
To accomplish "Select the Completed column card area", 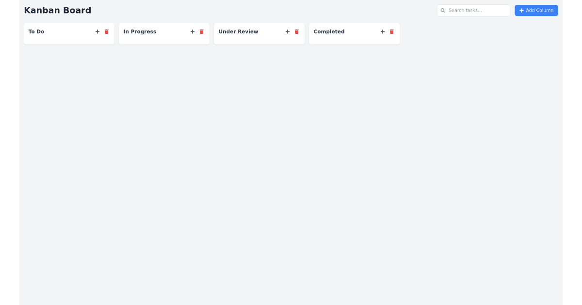I will click(354, 39).
